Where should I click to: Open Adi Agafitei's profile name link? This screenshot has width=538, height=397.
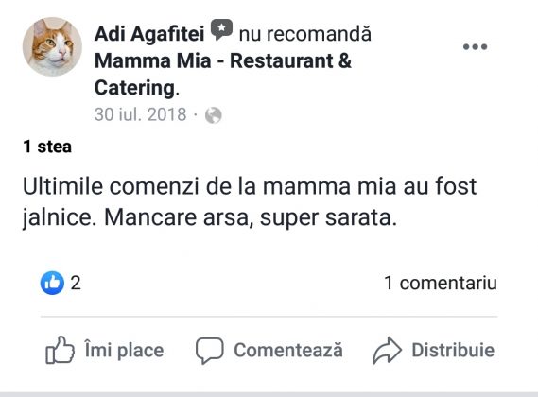coord(149,34)
